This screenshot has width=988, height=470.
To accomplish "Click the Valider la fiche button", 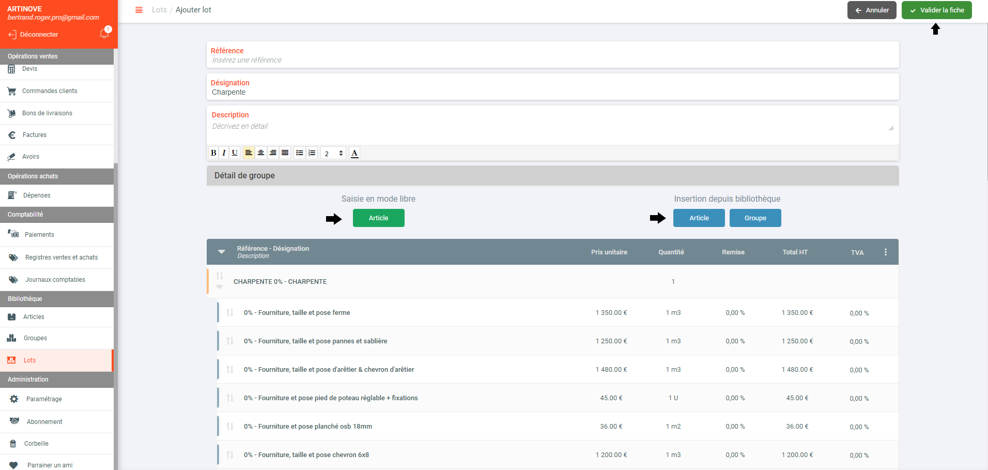I will click(x=936, y=10).
